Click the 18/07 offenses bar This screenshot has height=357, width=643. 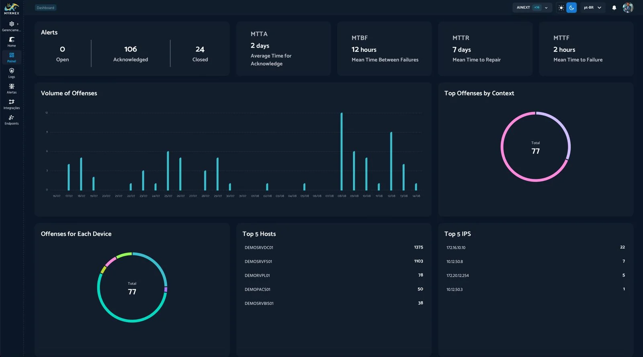[81, 174]
